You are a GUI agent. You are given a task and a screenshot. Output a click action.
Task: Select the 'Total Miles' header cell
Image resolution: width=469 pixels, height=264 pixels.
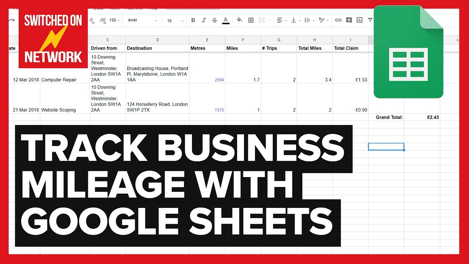315,48
